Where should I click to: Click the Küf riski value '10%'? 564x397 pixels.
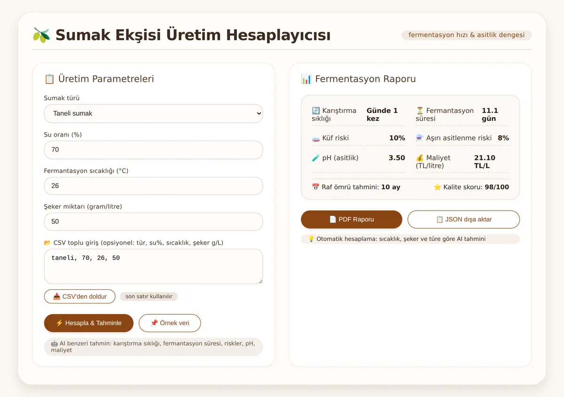[x=397, y=138]
